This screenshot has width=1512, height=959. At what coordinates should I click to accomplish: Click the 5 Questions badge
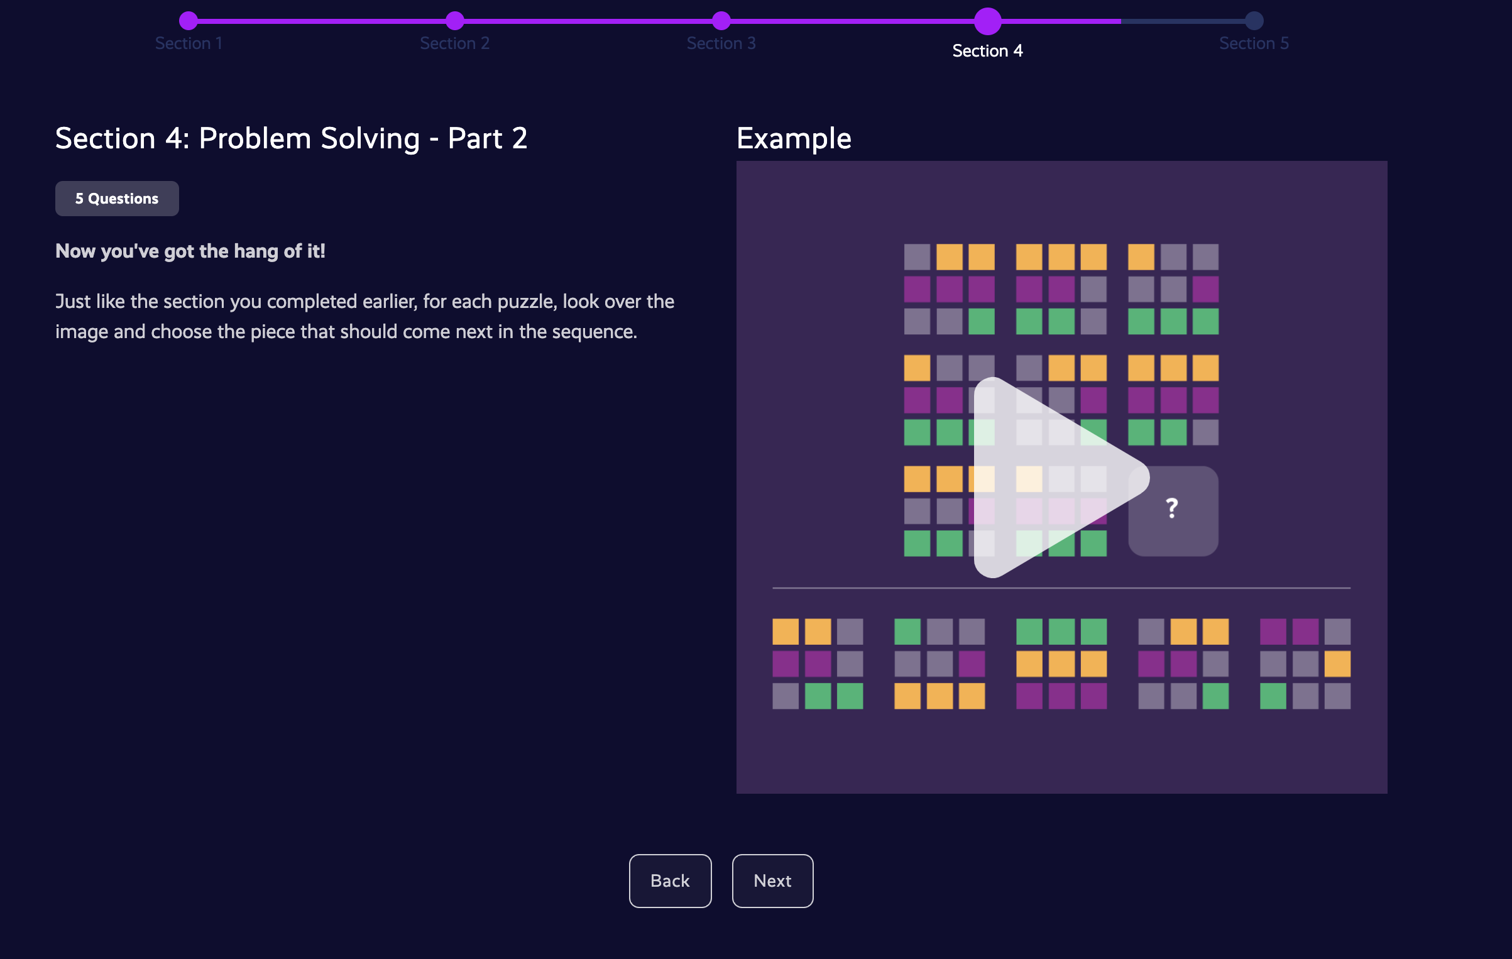117,199
